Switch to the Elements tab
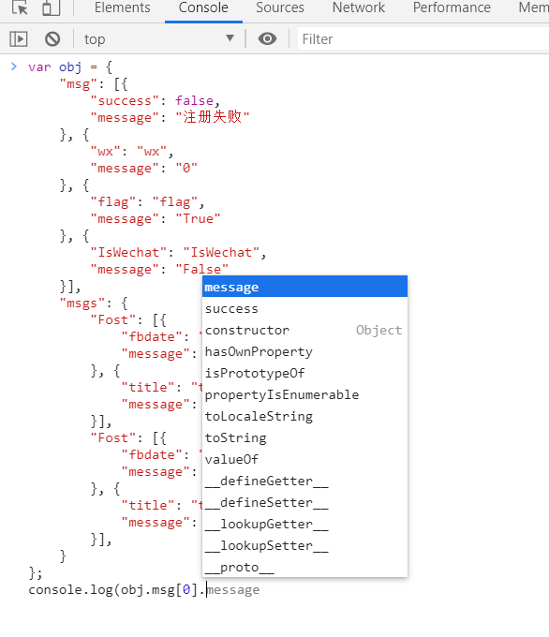The width and height of the screenshot is (549, 637). (x=122, y=7)
